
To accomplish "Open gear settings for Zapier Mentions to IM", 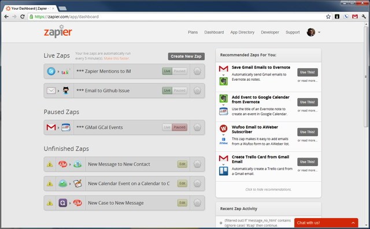I will point(197,71).
